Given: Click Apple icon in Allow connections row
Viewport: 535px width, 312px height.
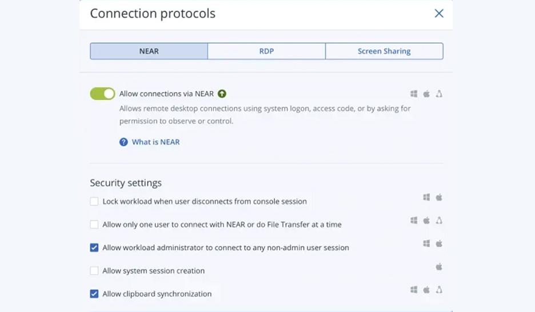Looking at the screenshot, I should [x=426, y=94].
